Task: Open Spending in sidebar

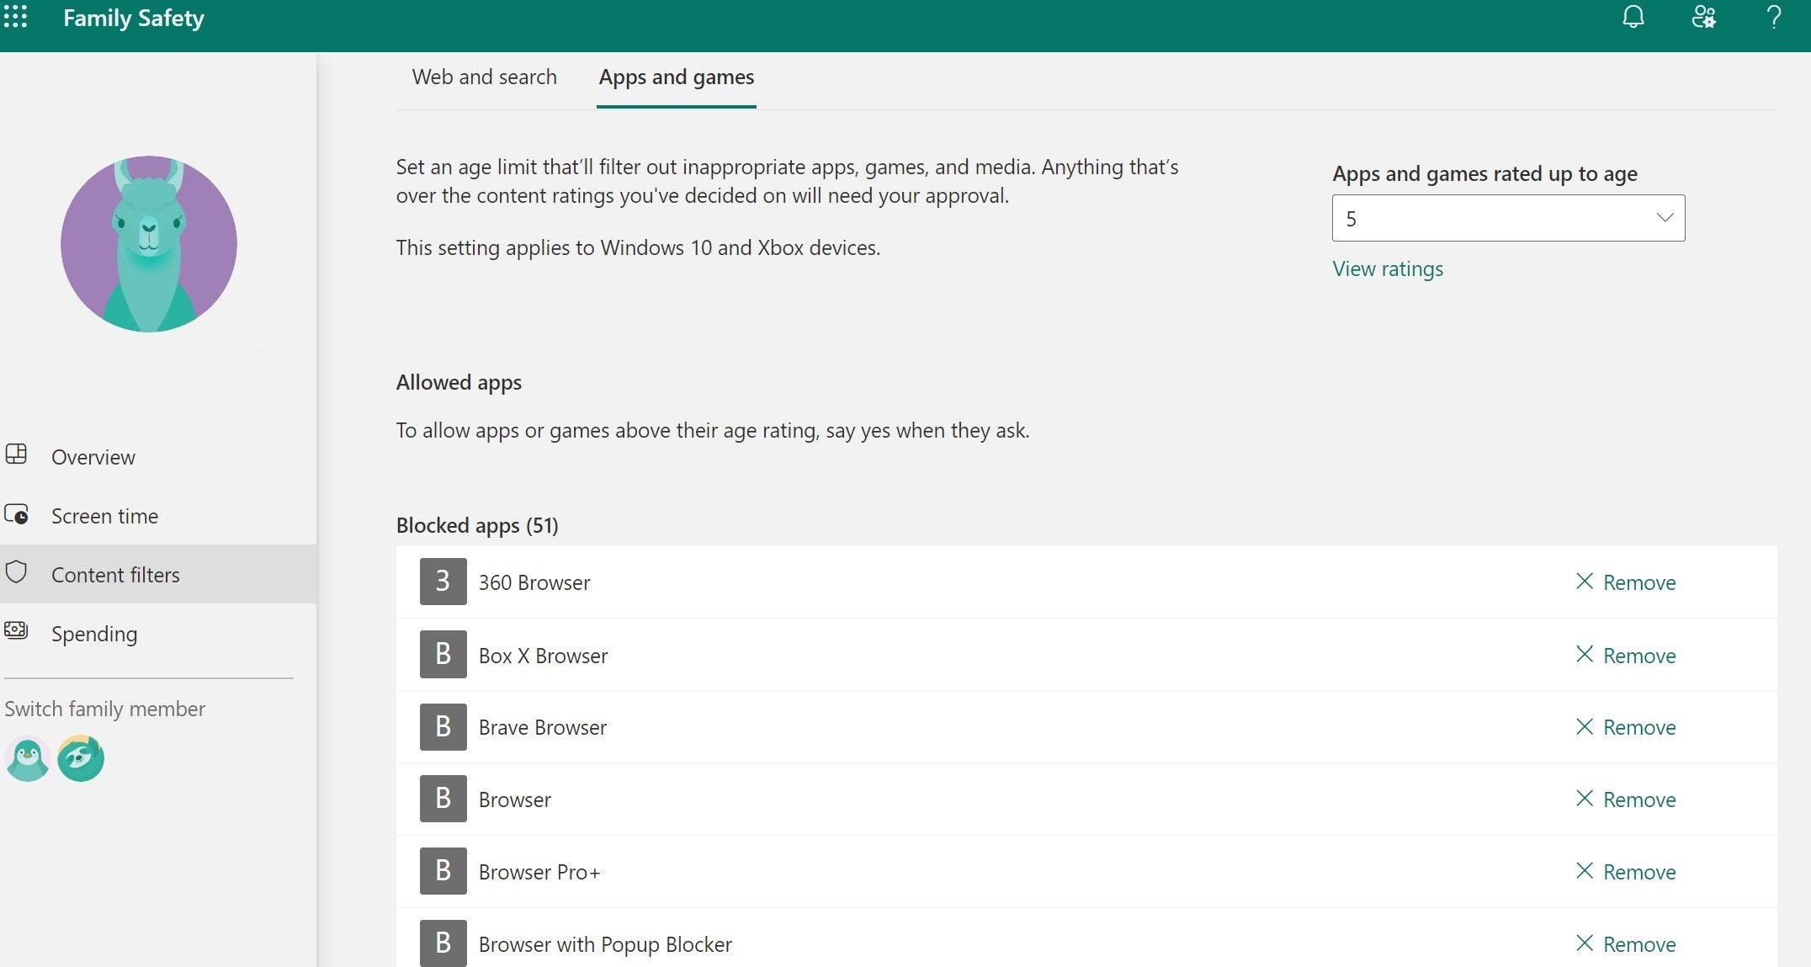Action: (158, 633)
